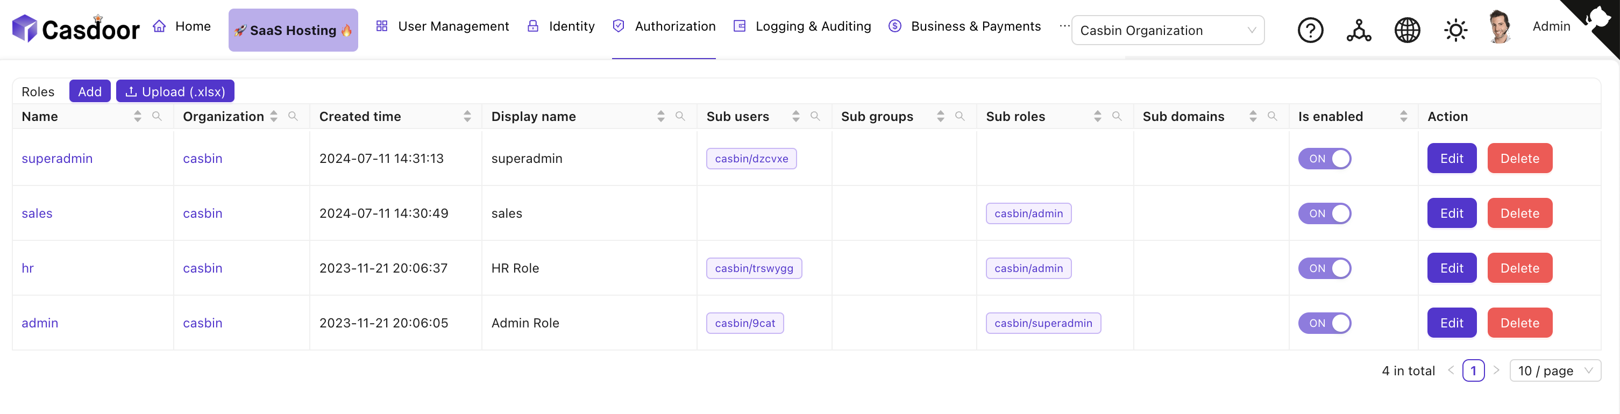Open casbin organization link in admin row
This screenshot has height=414, width=1620.
[202, 323]
